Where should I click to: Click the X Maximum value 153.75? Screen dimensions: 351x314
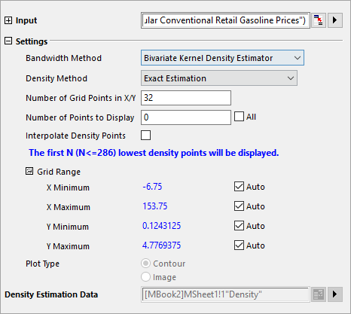pos(155,206)
